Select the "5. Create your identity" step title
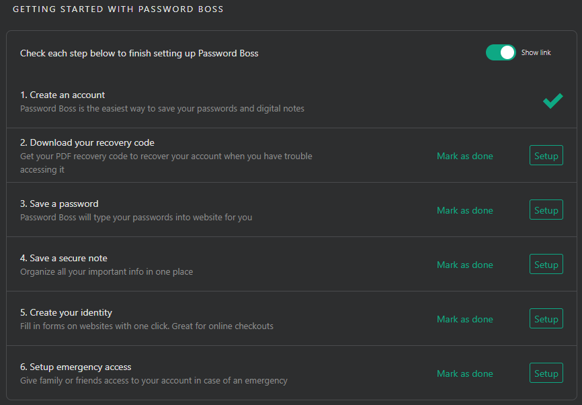Screen dimensions: 582x405 coord(66,312)
